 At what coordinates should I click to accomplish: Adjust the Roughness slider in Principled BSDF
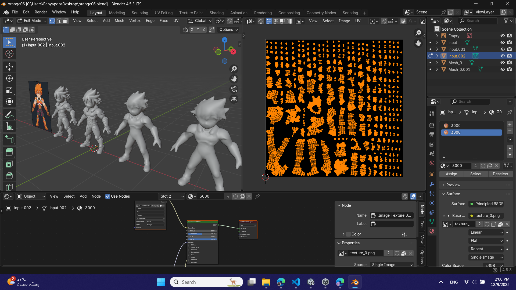pos(202,234)
